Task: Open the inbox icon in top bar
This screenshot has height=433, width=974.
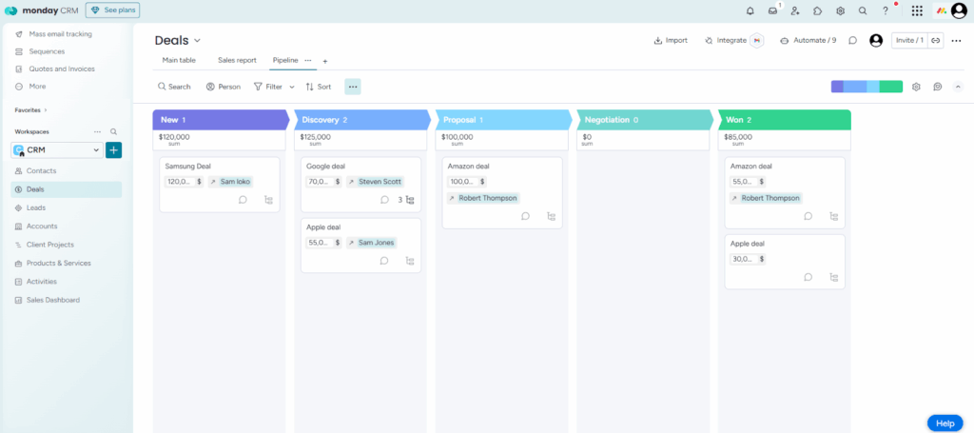Action: [x=773, y=10]
